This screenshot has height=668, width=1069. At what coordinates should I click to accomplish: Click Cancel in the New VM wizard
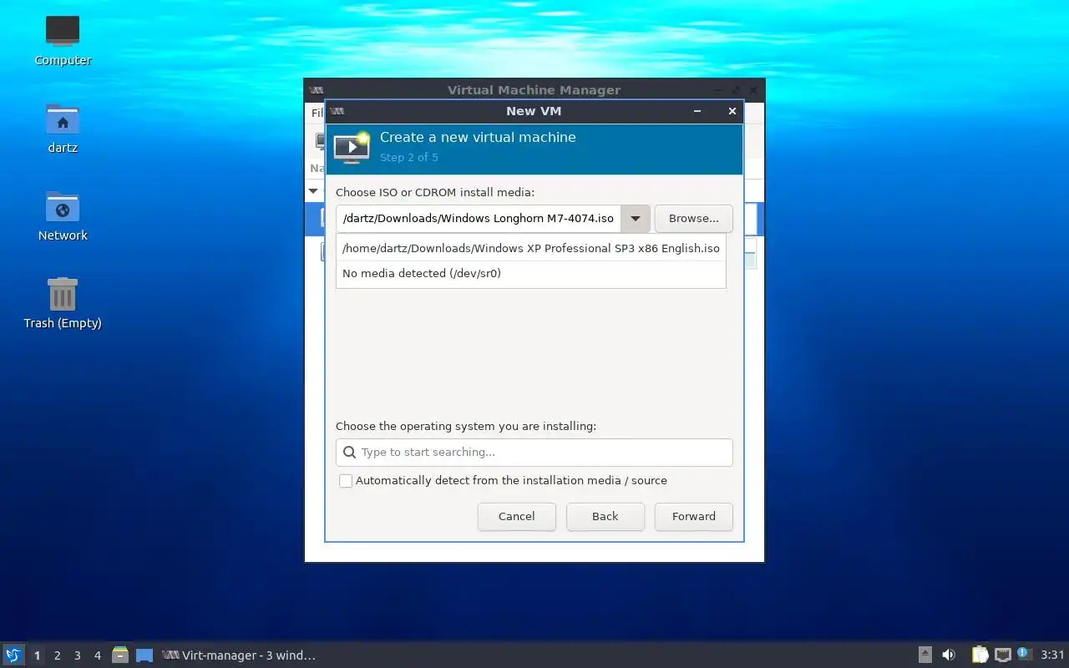[x=516, y=517]
